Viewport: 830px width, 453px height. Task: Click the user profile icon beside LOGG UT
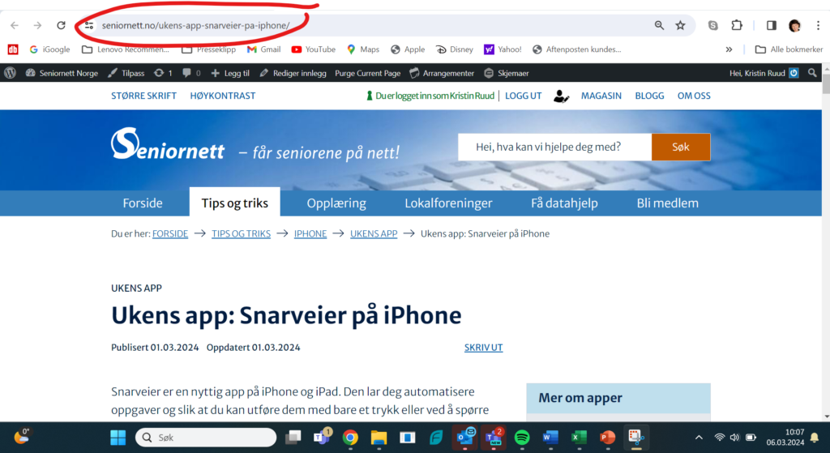click(561, 96)
